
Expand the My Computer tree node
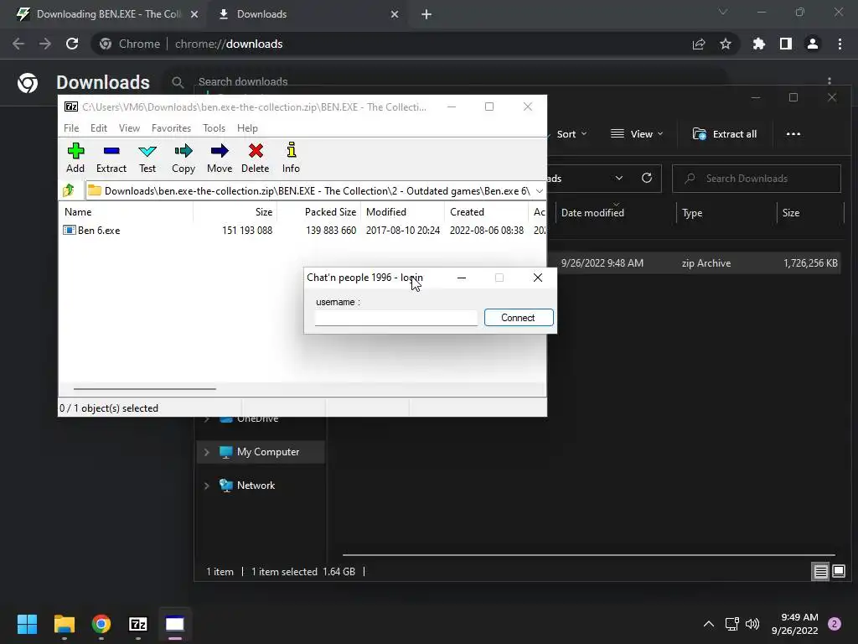206,452
